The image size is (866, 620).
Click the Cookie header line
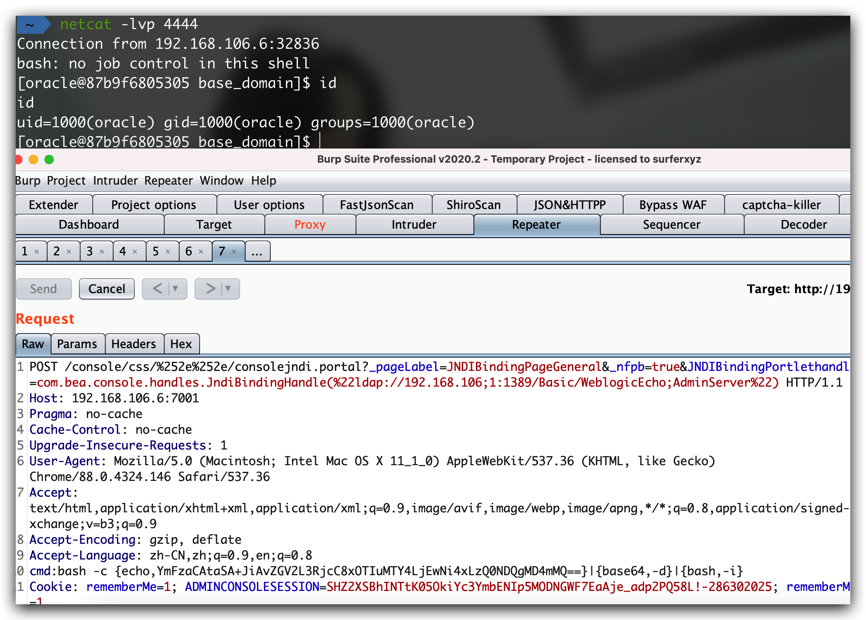click(x=439, y=587)
